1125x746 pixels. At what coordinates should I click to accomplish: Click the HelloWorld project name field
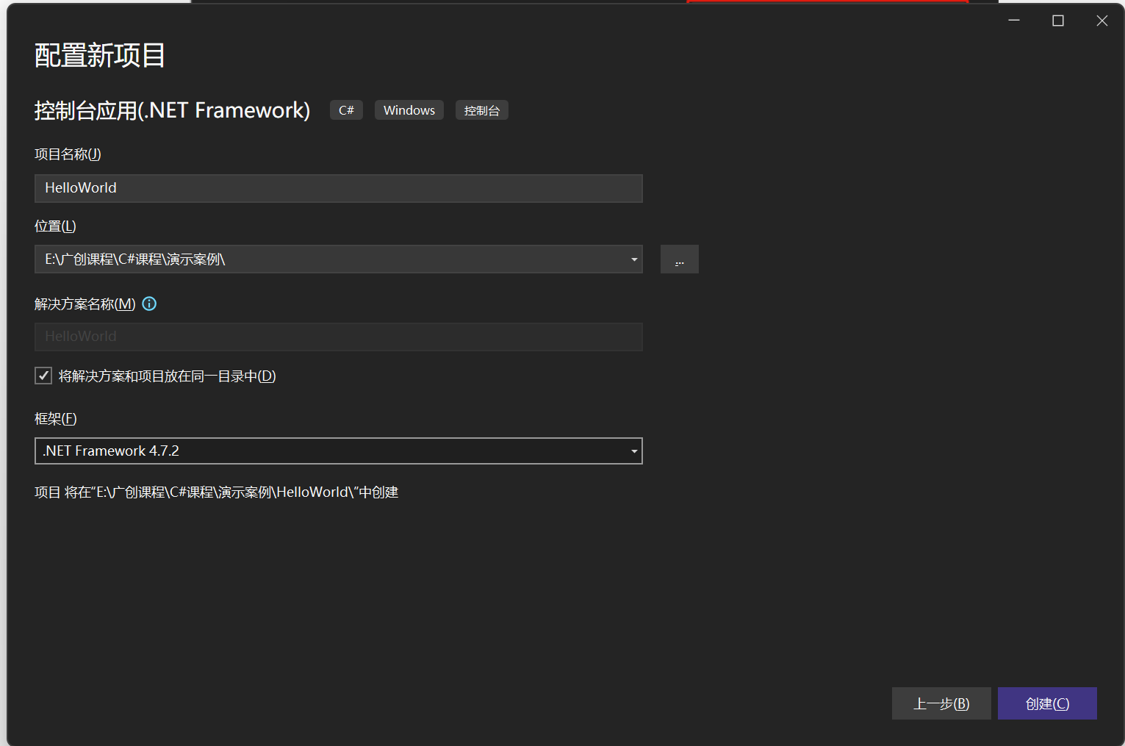[338, 188]
